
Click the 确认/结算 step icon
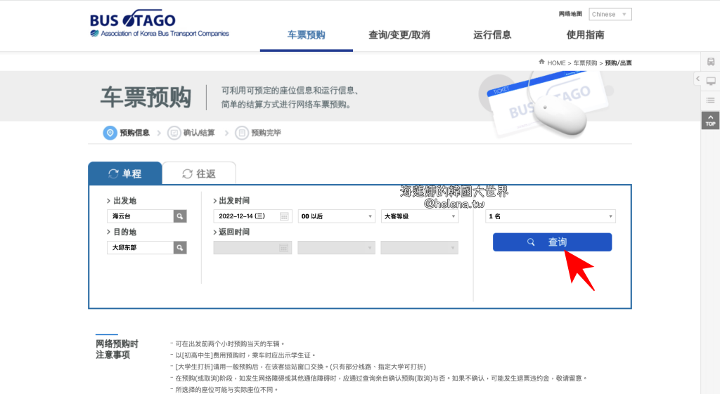point(174,133)
